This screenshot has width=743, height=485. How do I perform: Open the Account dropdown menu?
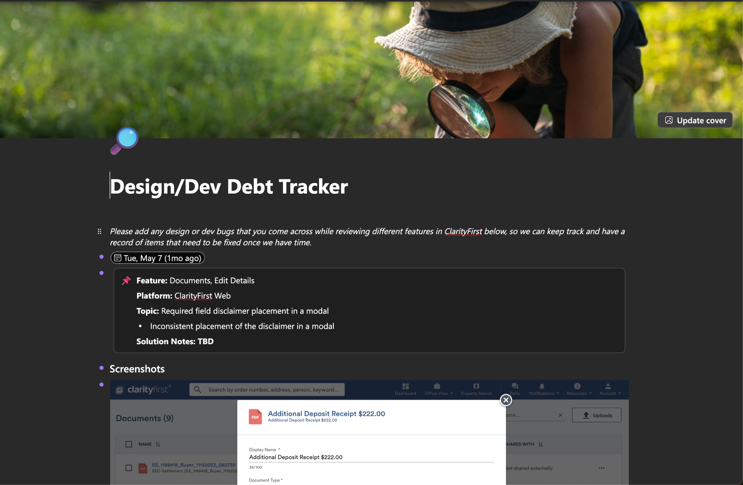tap(610, 389)
